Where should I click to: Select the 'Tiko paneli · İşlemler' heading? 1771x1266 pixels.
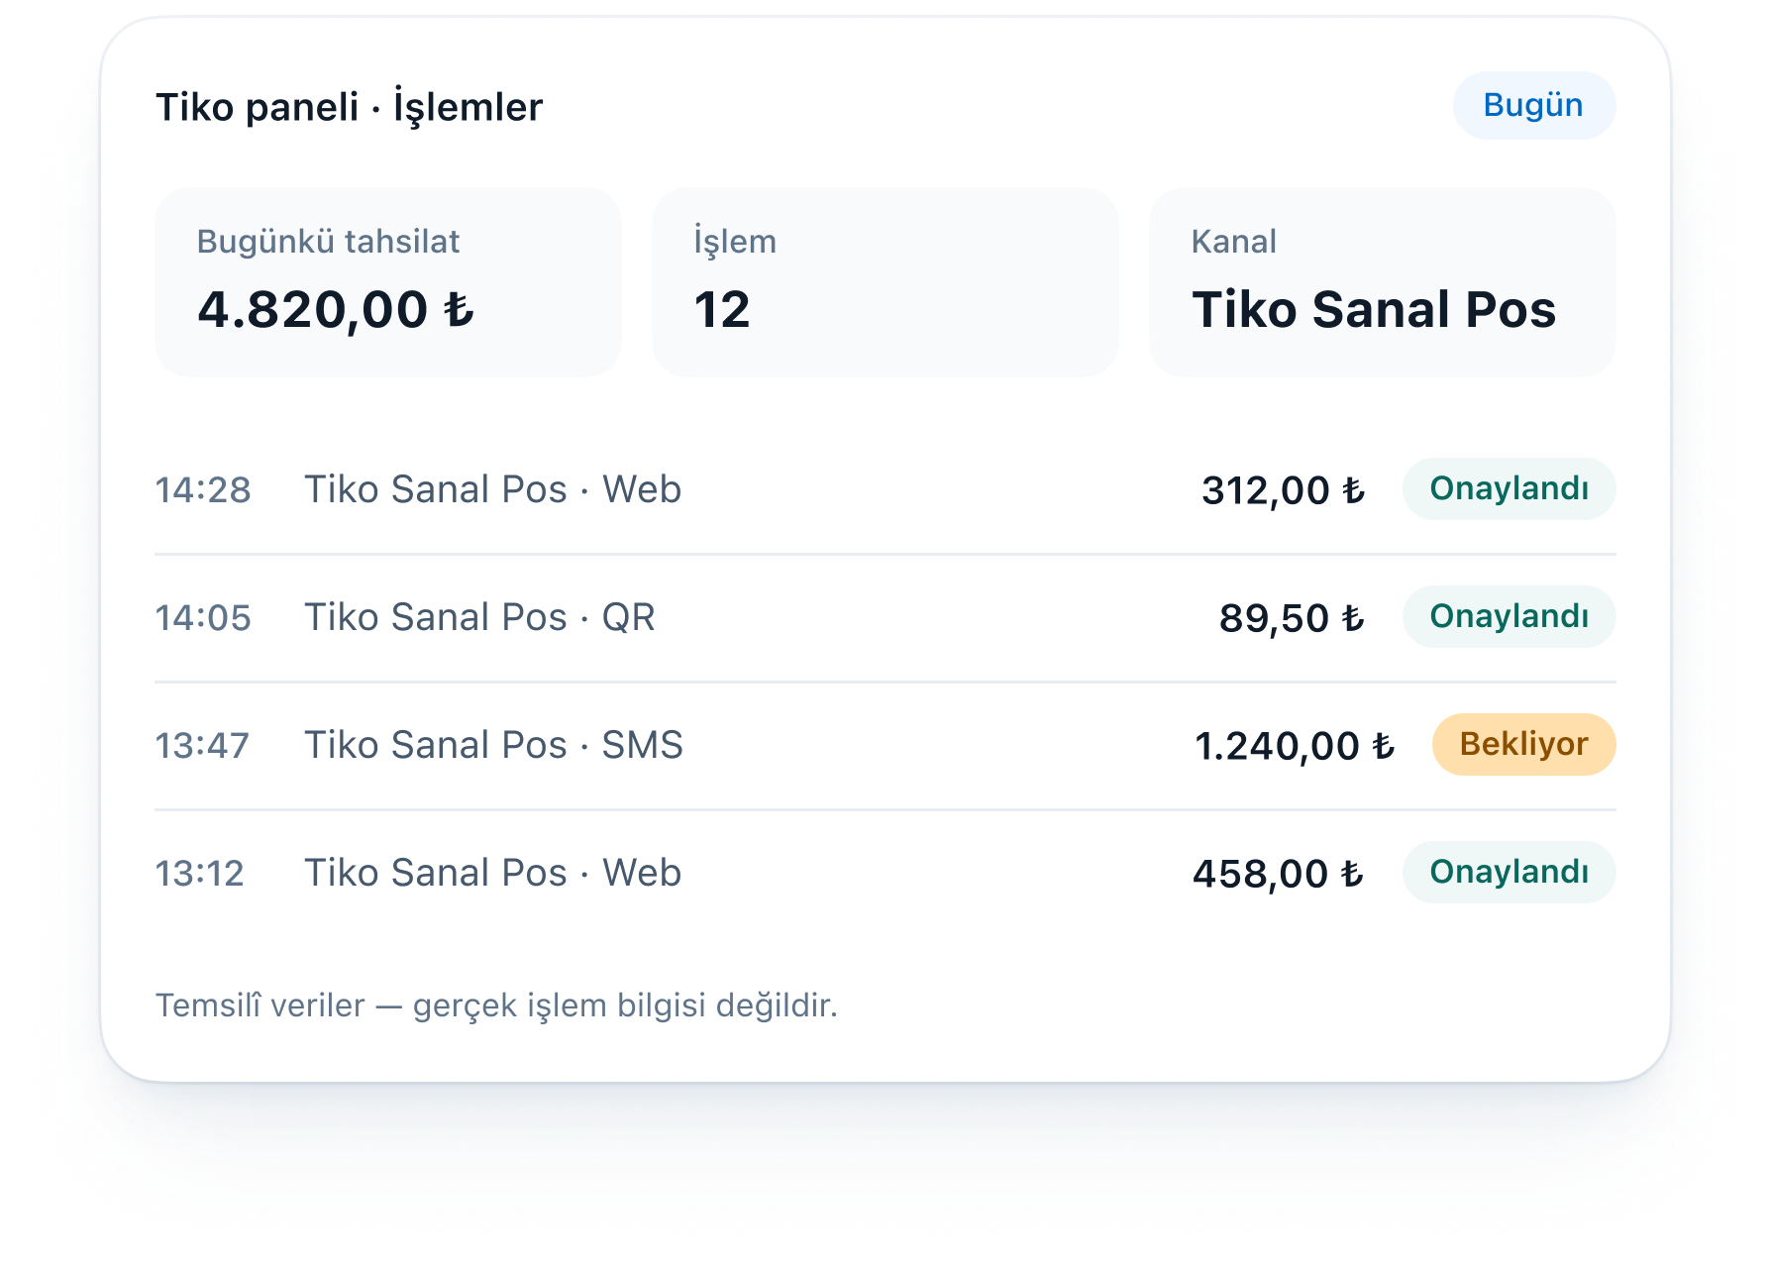point(350,107)
